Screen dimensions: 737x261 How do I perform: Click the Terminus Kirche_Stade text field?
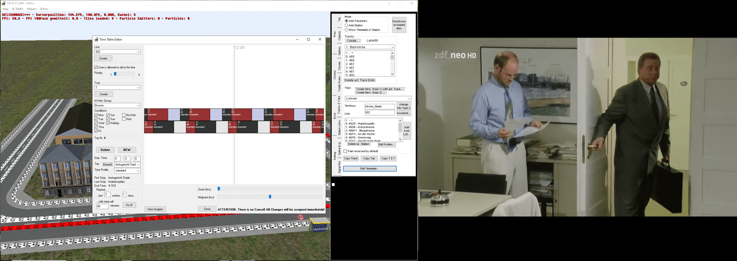(379, 107)
